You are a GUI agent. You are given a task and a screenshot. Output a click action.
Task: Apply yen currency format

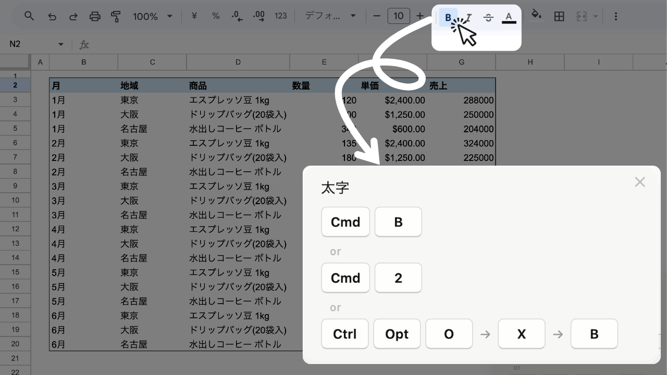[194, 16]
